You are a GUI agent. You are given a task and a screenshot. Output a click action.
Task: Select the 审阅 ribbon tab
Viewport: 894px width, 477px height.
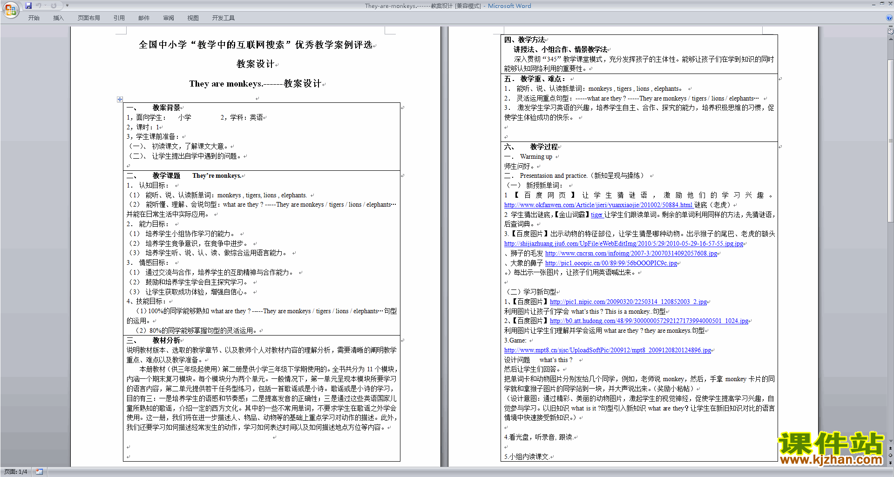(x=169, y=18)
